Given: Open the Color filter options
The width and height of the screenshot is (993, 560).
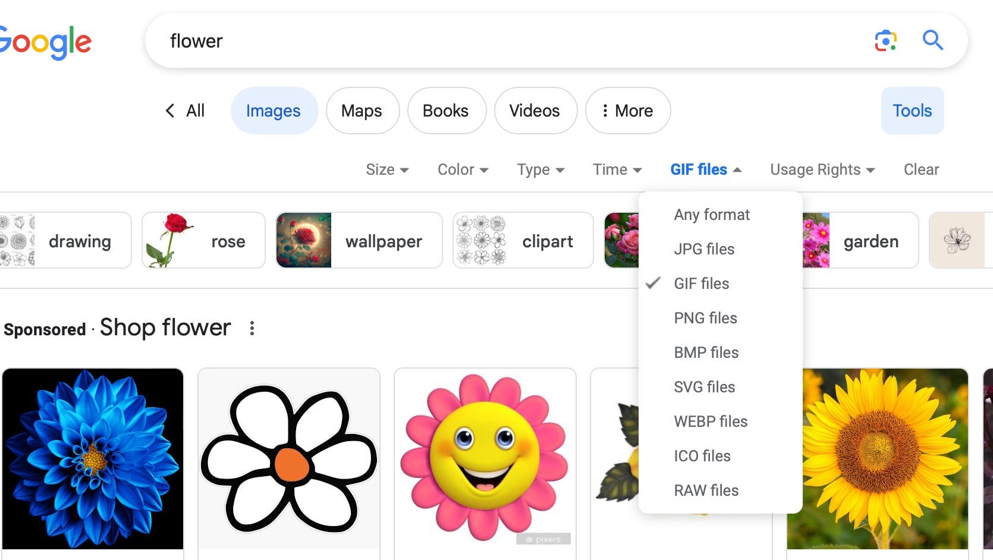Looking at the screenshot, I should pyautogui.click(x=462, y=169).
